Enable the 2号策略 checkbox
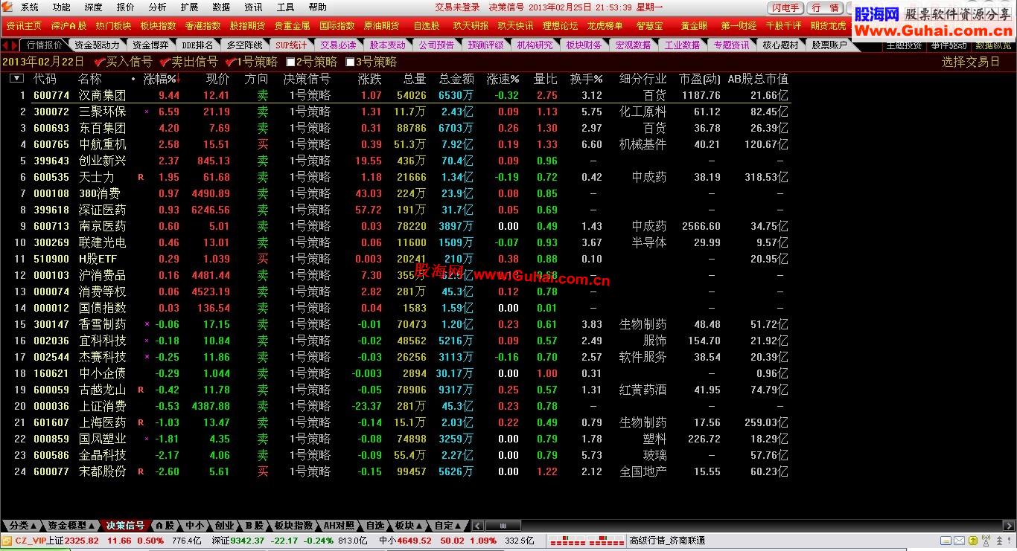This screenshot has height=551, width=1017. pos(290,62)
